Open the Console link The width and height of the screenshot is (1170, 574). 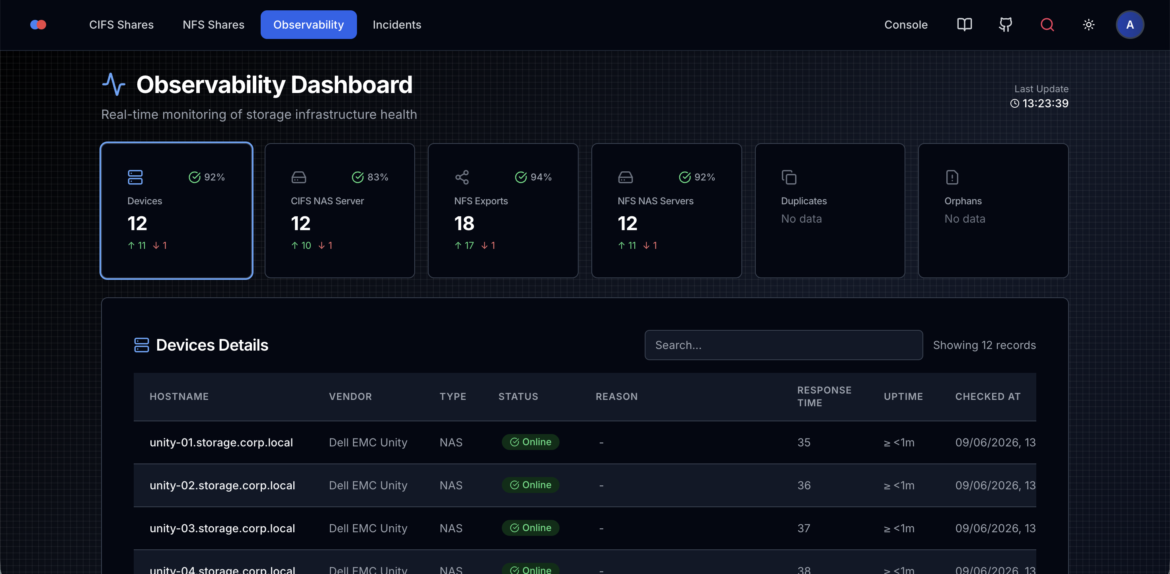click(x=906, y=25)
